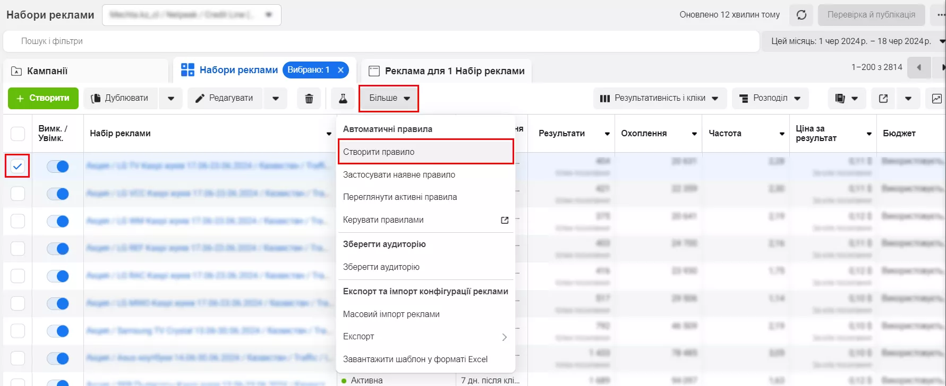Screen dimensions: 946x386
Task: Check the second ad set row checkbox
Action: click(18, 194)
